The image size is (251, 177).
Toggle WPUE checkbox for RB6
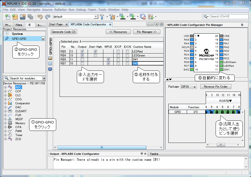tap(108, 60)
